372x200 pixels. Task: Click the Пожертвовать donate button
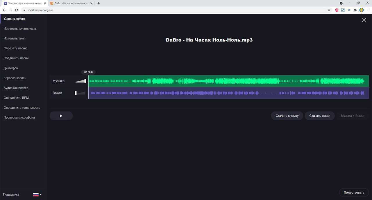click(354, 192)
